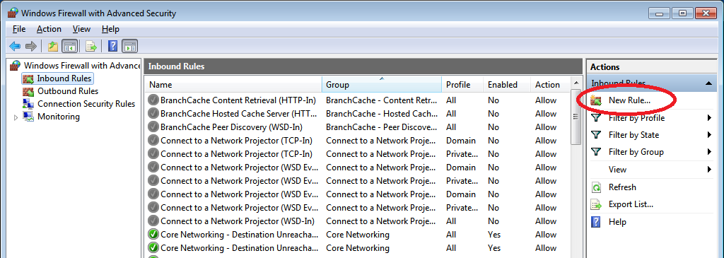Click the Windows Firewall root node icon
This screenshot has width=724, height=258.
click(x=16, y=66)
